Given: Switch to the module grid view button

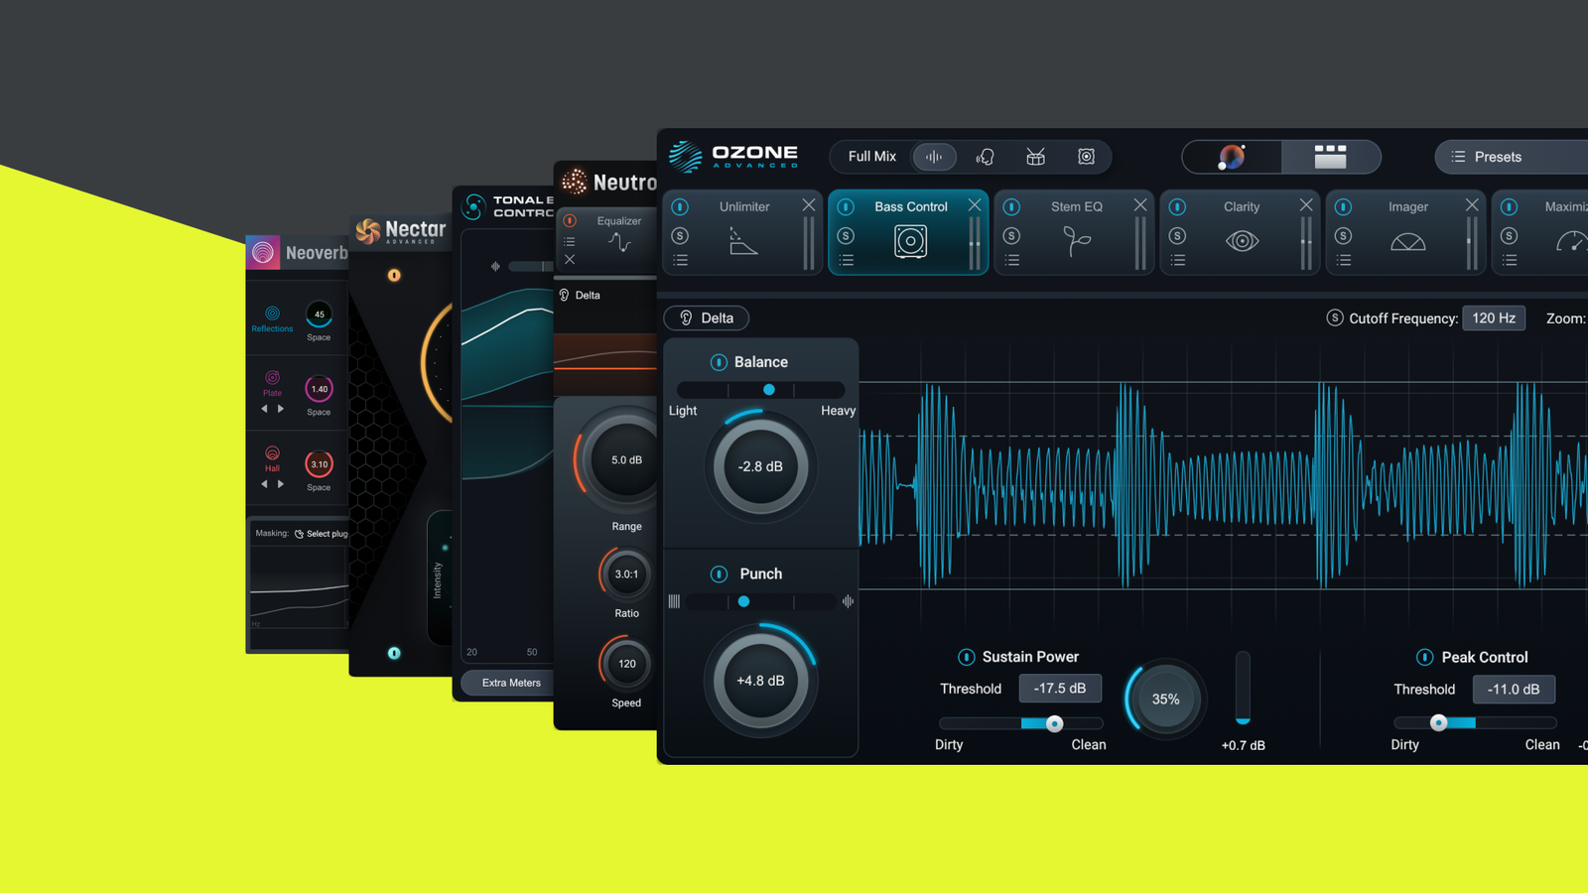Looking at the screenshot, I should (1330, 157).
